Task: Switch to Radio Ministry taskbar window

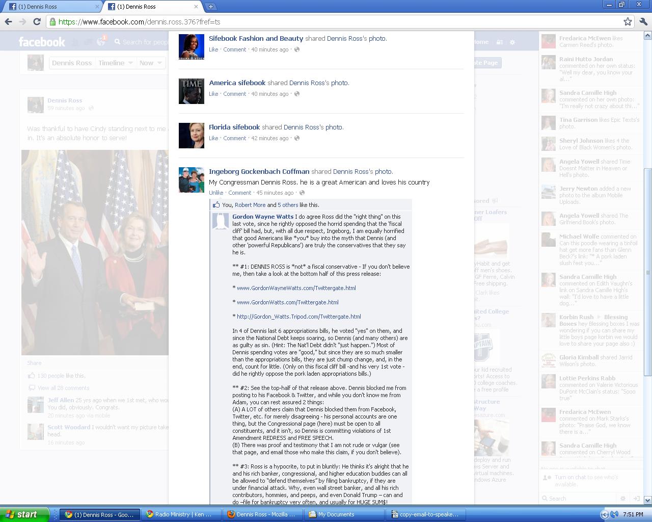Action: point(180,514)
